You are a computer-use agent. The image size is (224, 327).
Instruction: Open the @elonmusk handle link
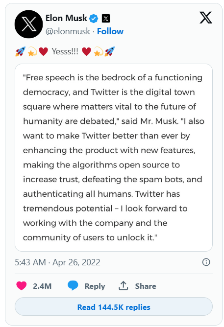pos(68,31)
